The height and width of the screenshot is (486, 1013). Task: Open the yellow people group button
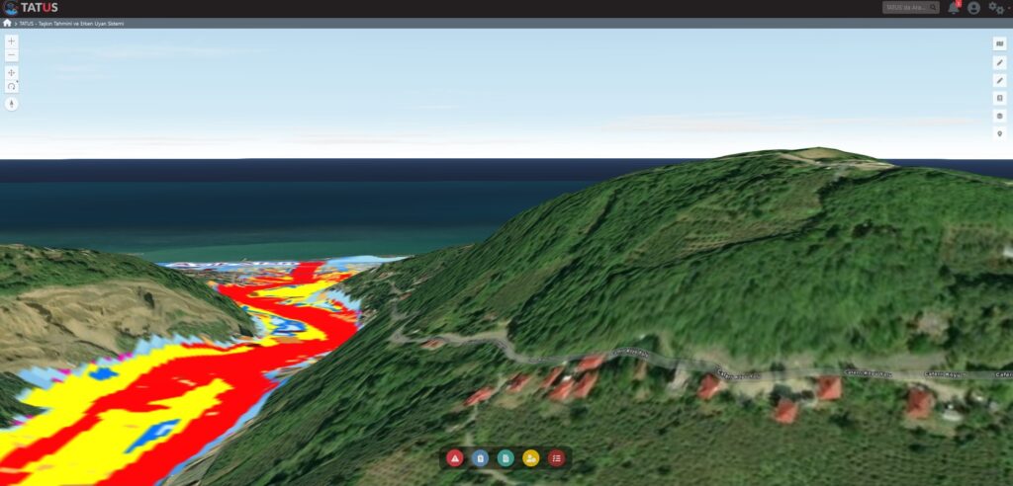531,458
